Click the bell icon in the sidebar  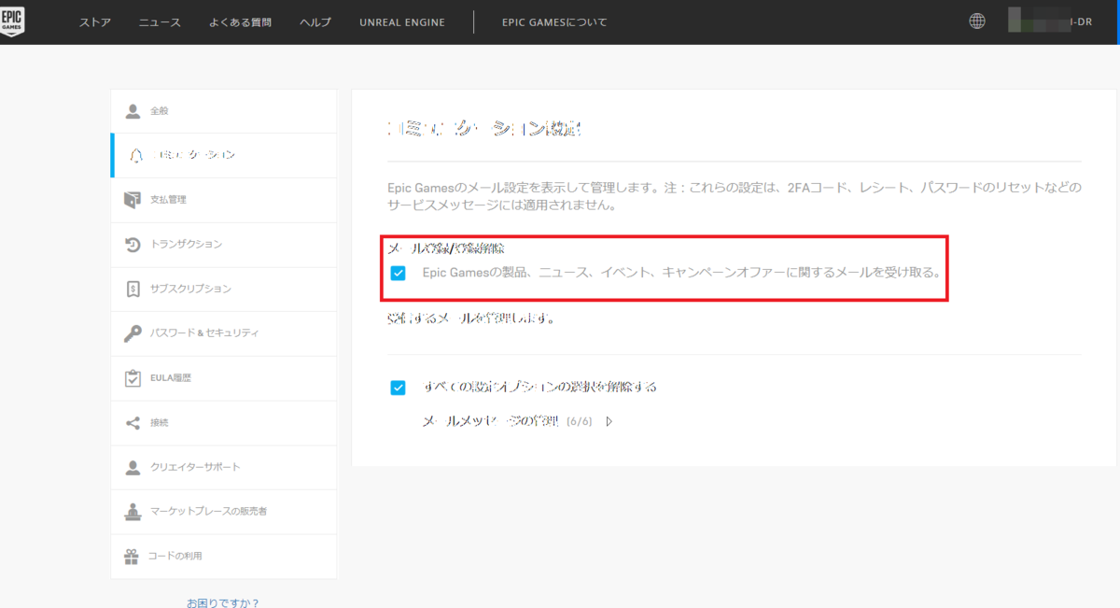136,156
